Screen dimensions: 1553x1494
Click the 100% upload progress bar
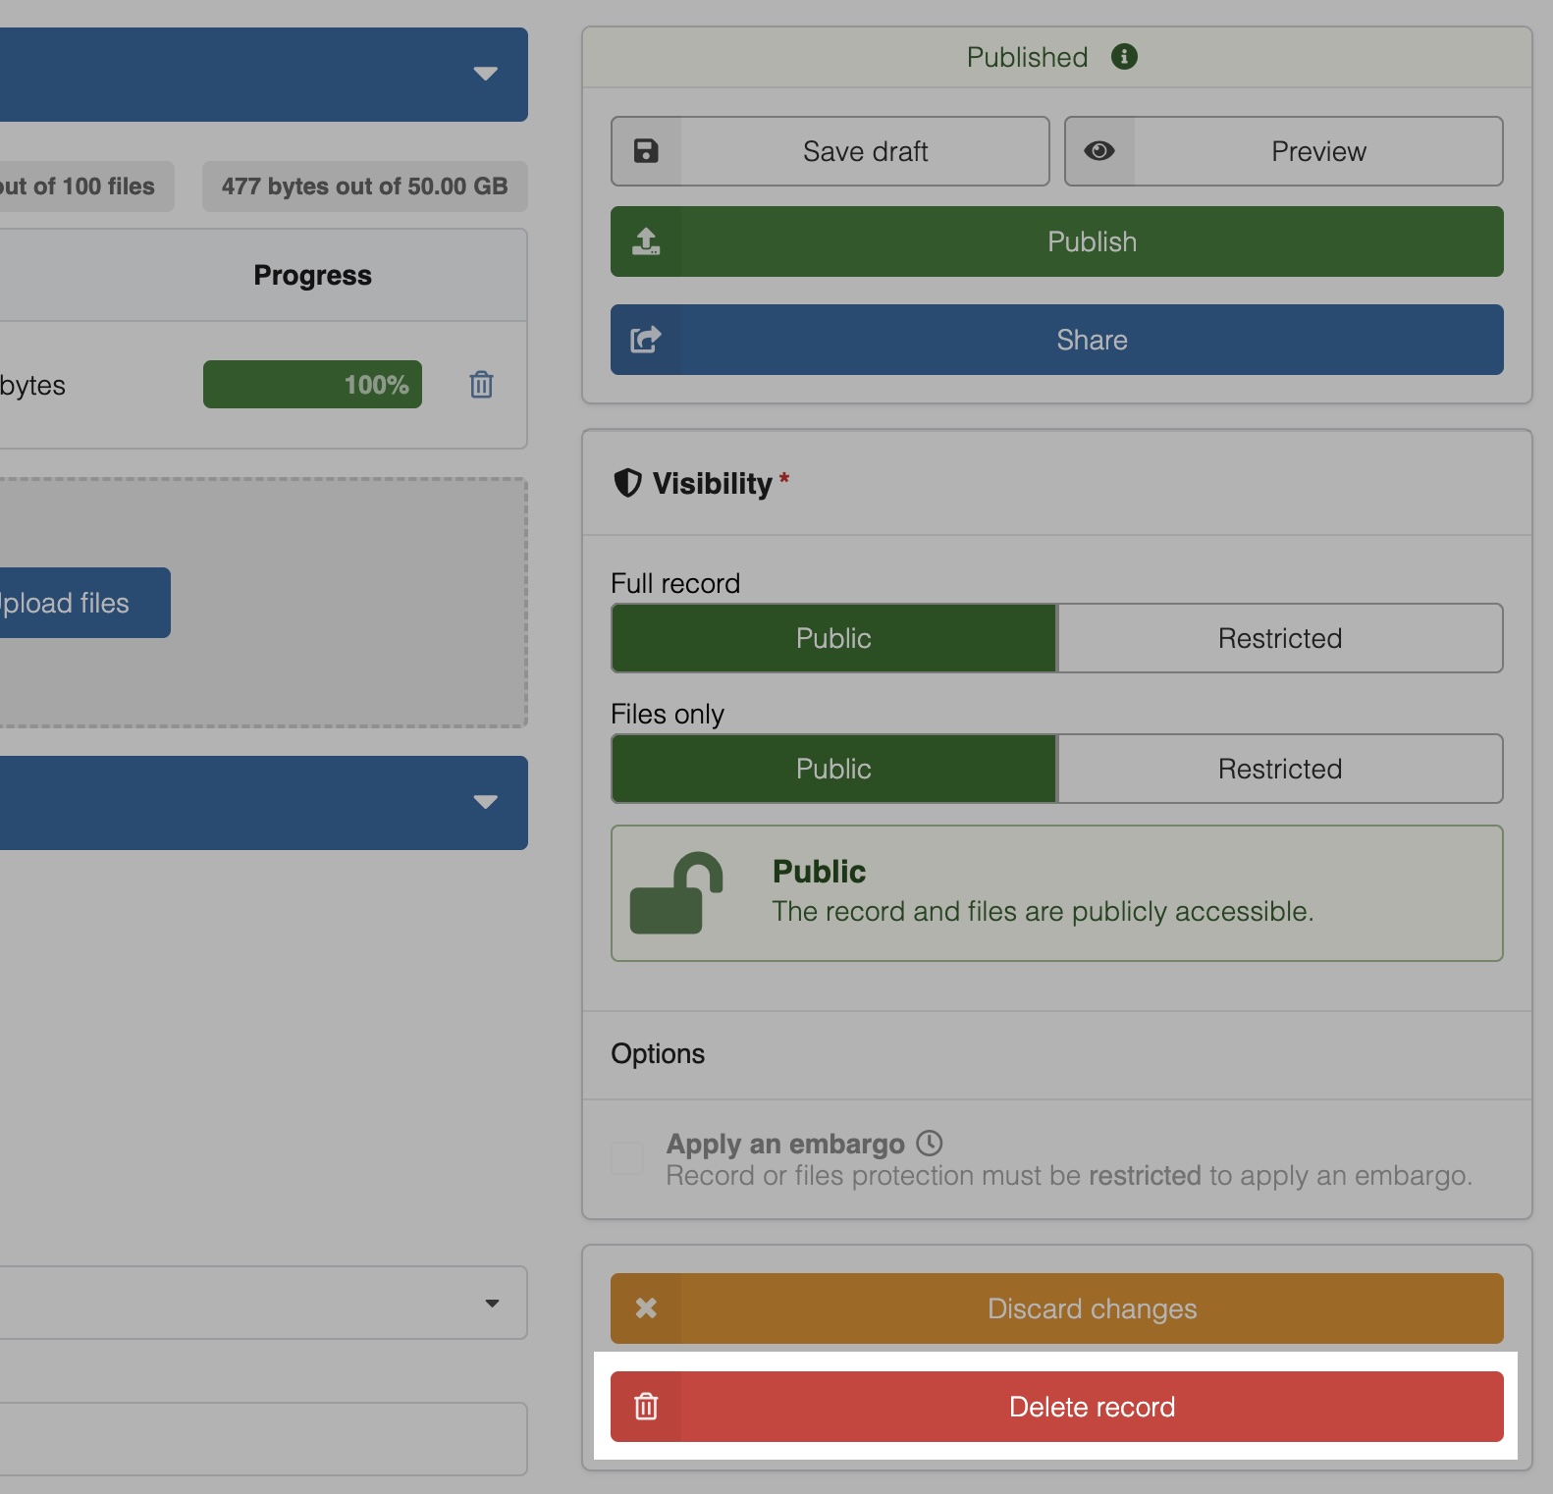click(312, 385)
